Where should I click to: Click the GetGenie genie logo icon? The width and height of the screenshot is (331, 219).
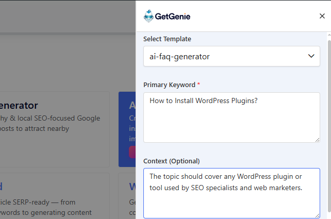[149, 16]
